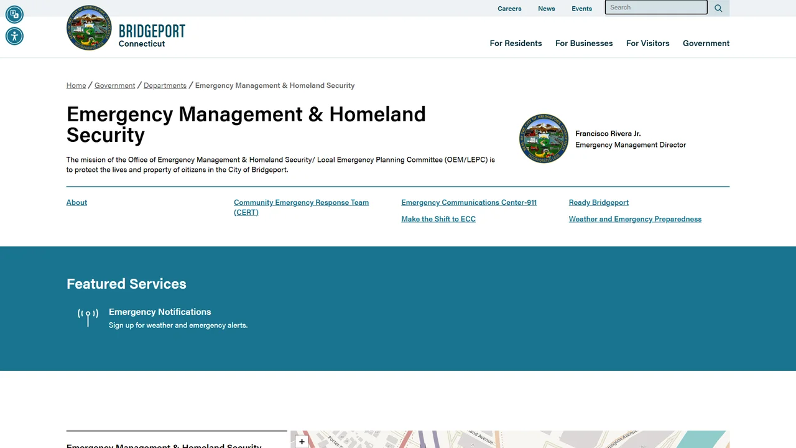796x448 pixels.
Task: Click the Bridgeport Connecticut site title
Action: click(x=152, y=35)
